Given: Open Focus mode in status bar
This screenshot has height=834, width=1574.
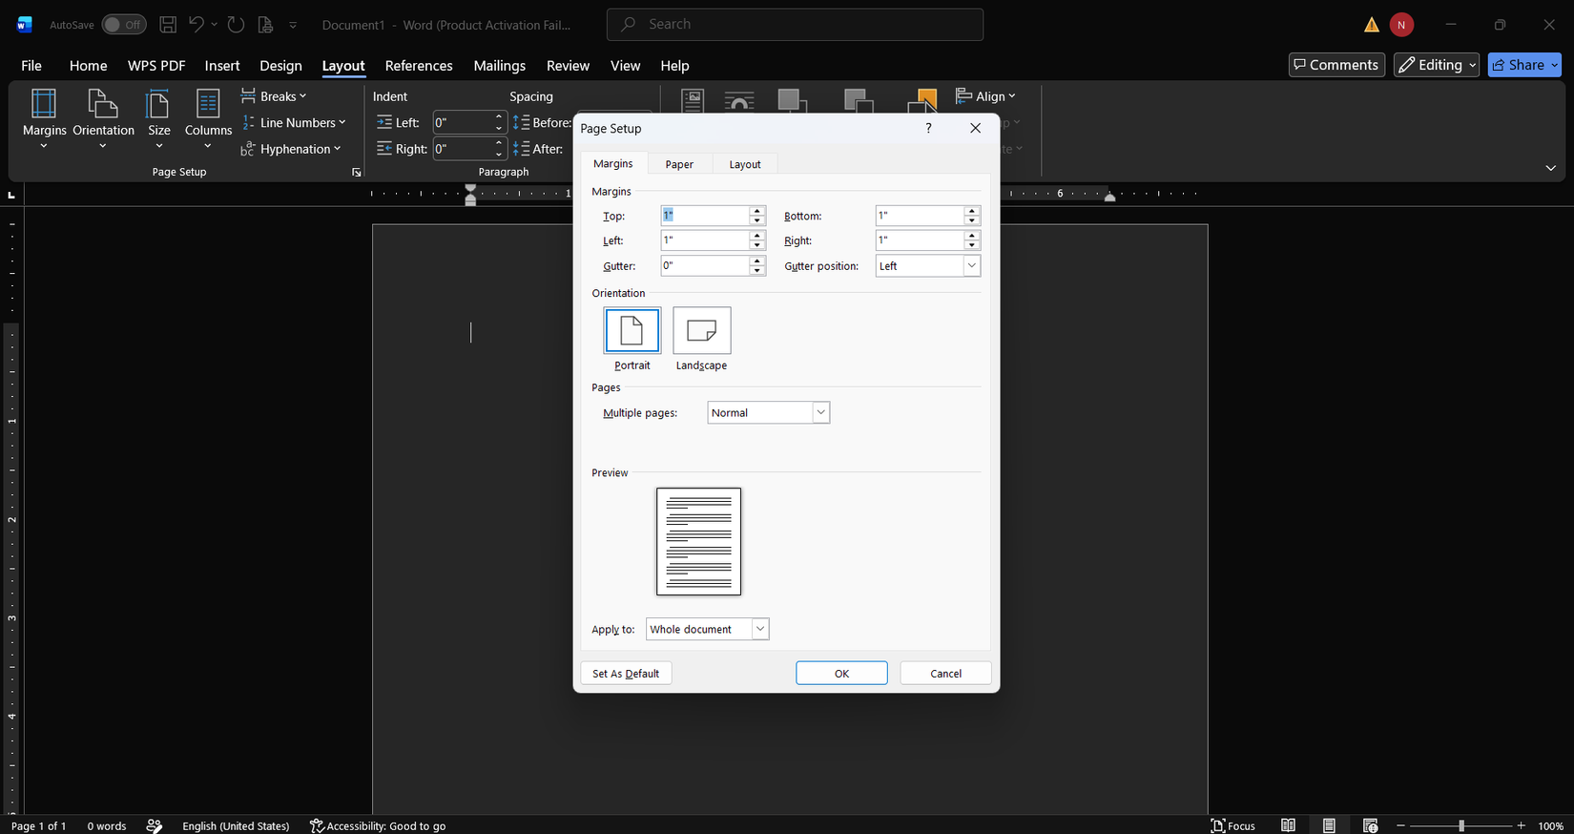Looking at the screenshot, I should pyautogui.click(x=1233, y=825).
